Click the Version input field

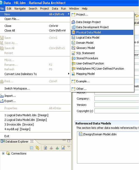coord(117,105)
